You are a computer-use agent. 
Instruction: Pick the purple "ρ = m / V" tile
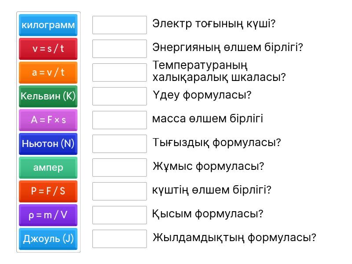(48, 215)
